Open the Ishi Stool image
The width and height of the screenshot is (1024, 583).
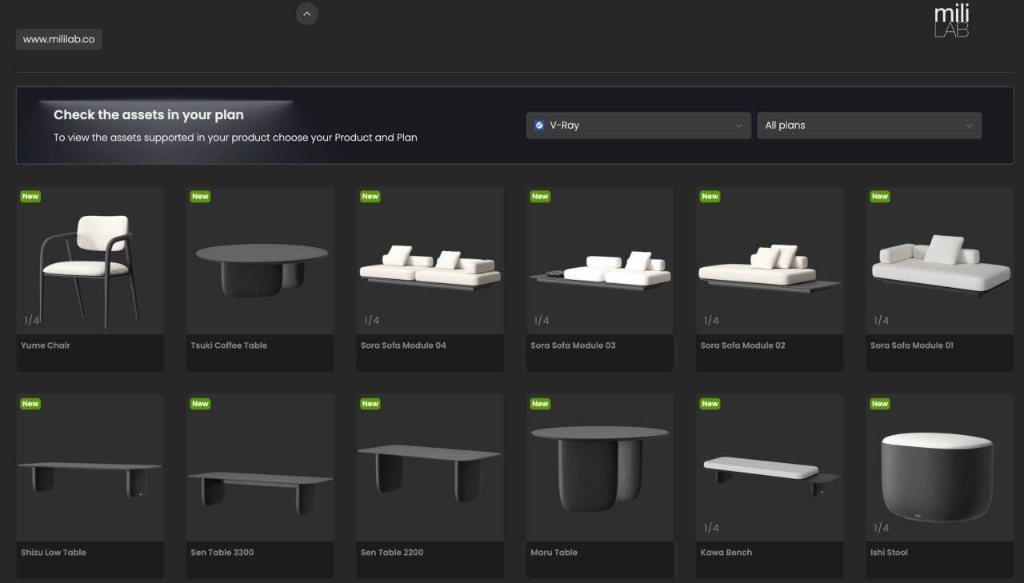click(940, 468)
